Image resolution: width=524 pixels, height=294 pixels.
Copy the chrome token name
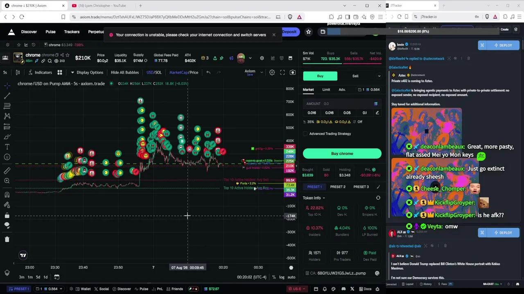click(x=57, y=55)
